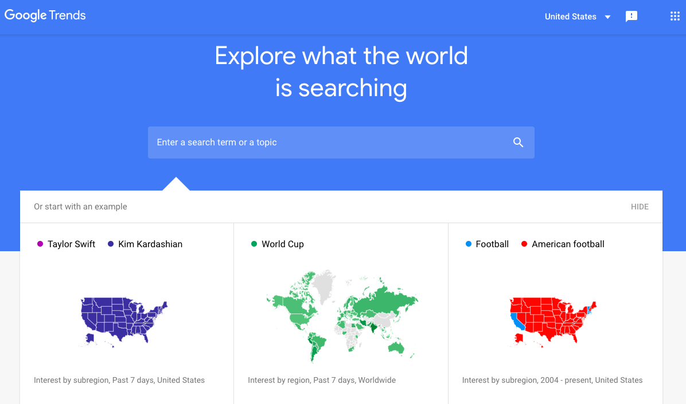Expand the country selector chevron

pos(608,17)
